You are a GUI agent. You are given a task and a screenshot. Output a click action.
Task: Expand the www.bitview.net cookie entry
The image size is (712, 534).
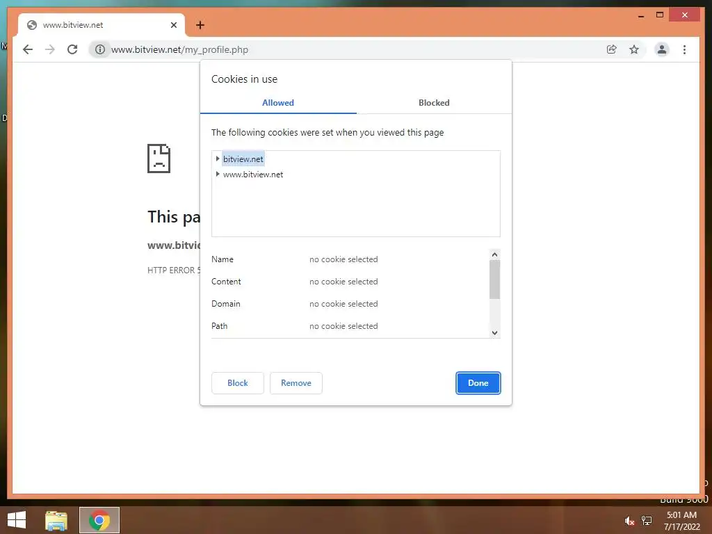[218, 175]
